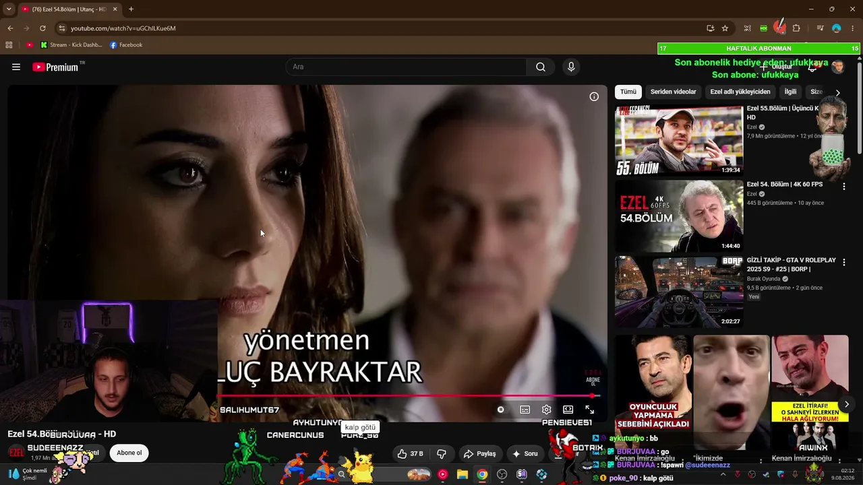Close the Ezel 54.Bölüm tab
The image size is (863, 485).
(x=114, y=9)
